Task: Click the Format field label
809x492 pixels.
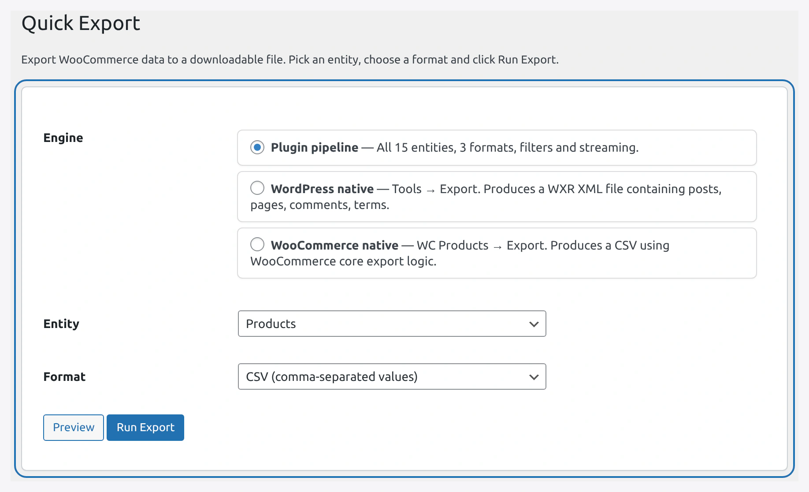Action: [64, 377]
